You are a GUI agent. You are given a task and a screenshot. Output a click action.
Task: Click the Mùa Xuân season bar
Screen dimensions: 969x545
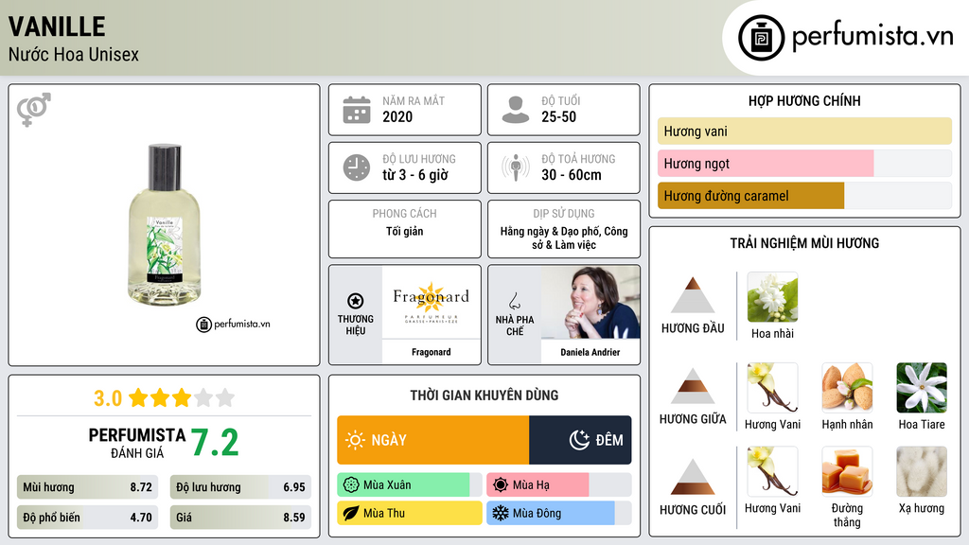410,485
